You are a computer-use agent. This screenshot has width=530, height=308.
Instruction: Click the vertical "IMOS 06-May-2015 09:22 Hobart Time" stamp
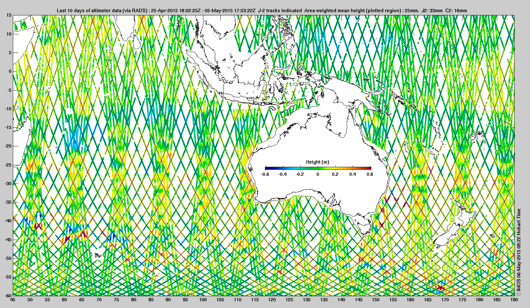click(519, 250)
